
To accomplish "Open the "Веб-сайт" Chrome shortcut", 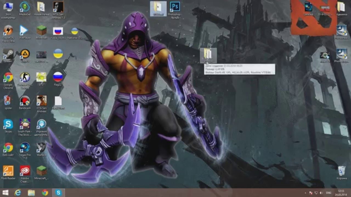I will (8, 149).
